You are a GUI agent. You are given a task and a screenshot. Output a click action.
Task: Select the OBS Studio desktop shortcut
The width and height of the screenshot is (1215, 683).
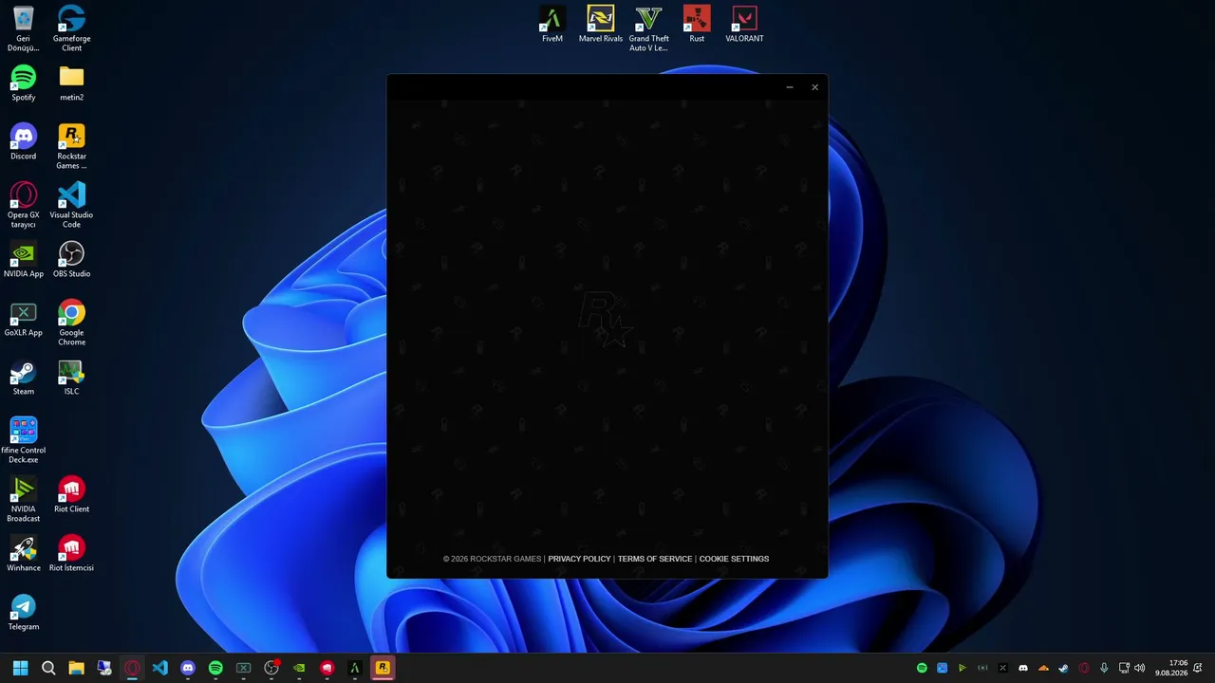[71, 260]
